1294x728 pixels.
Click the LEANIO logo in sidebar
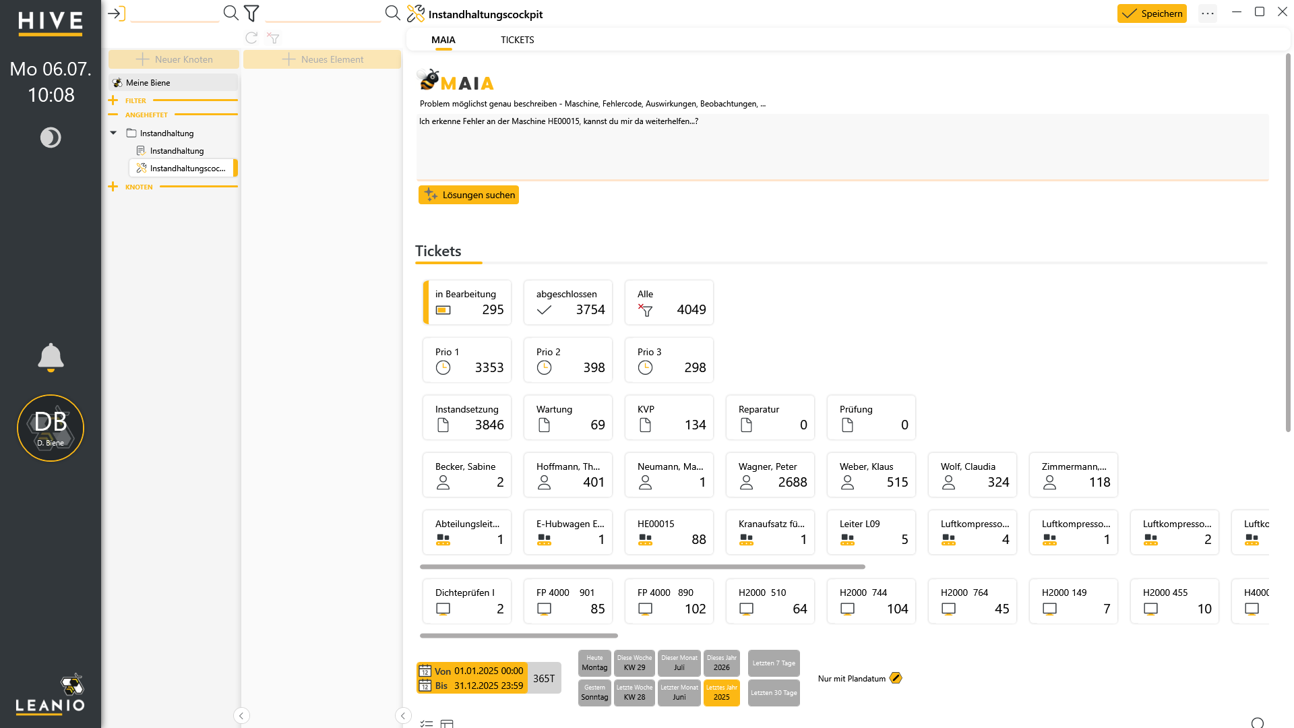point(51,694)
